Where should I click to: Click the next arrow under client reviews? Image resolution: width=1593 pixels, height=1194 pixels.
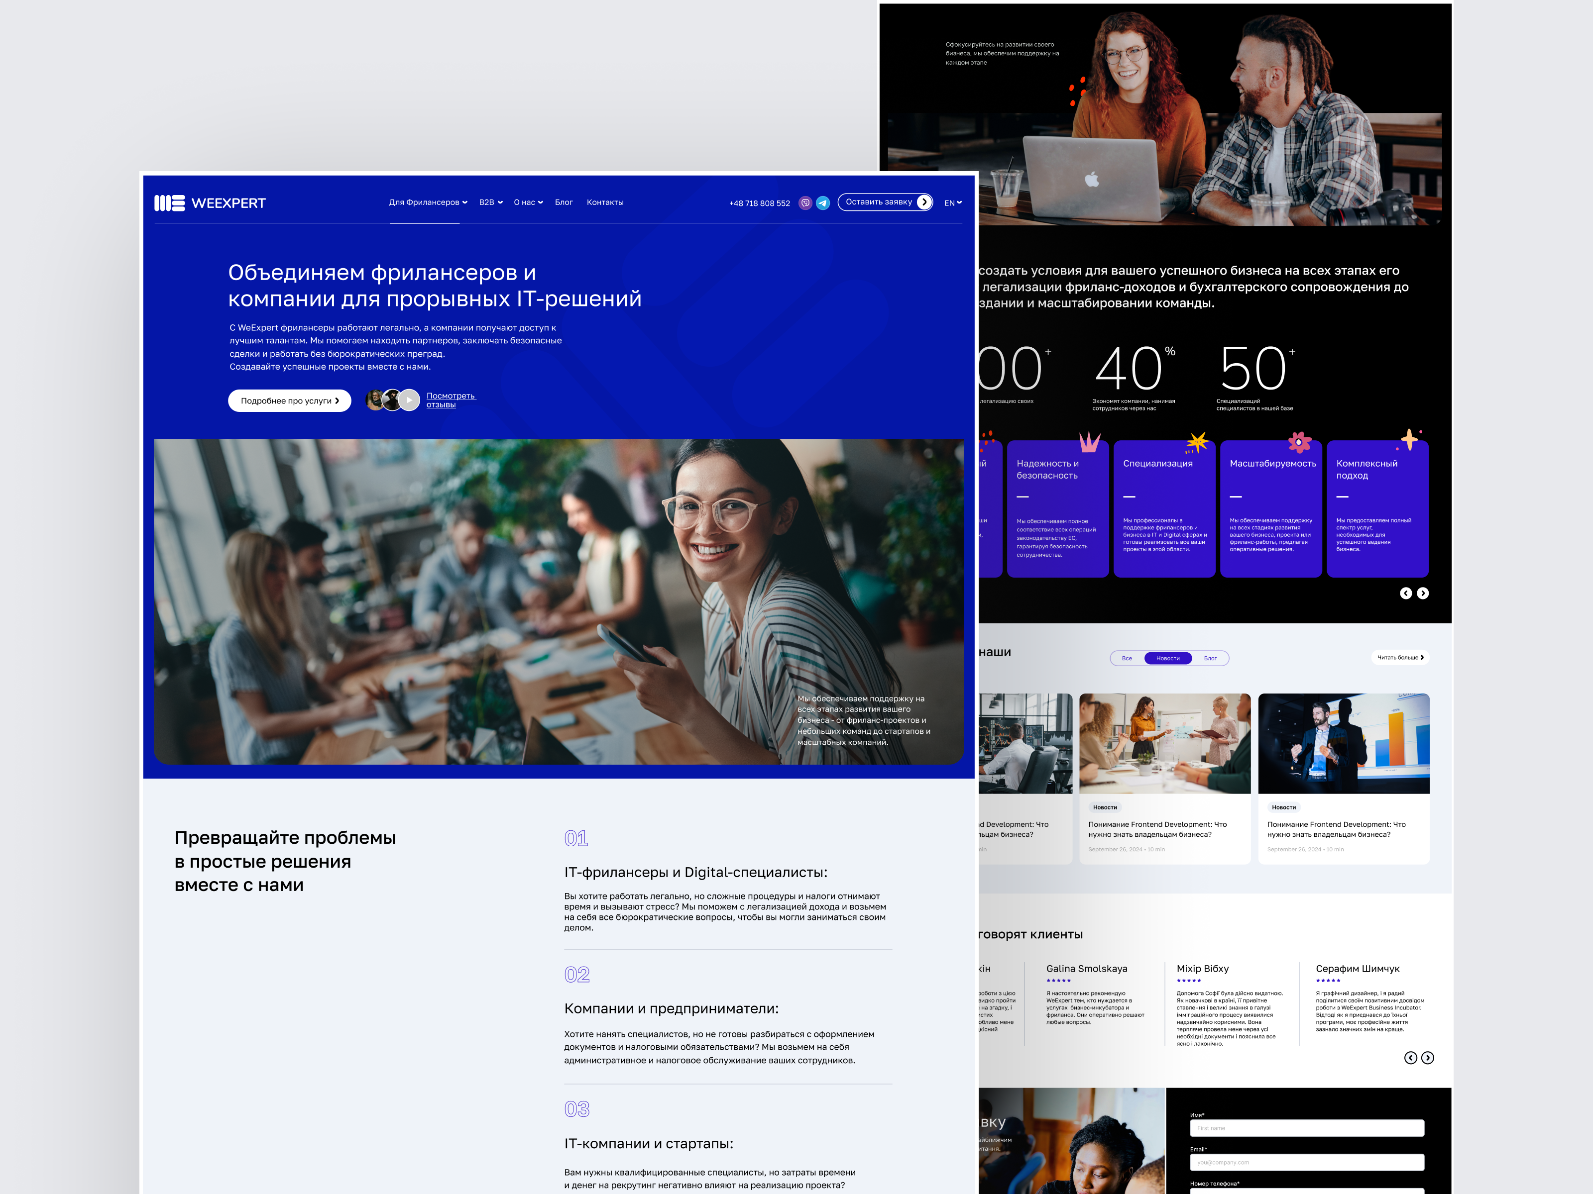(x=1428, y=1057)
